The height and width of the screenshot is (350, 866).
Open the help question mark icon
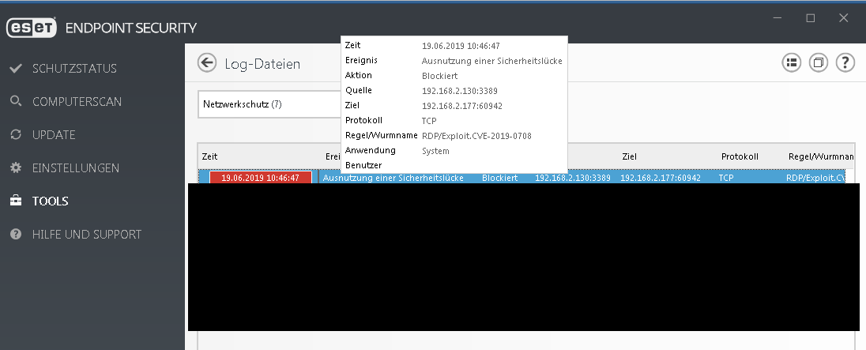[845, 62]
